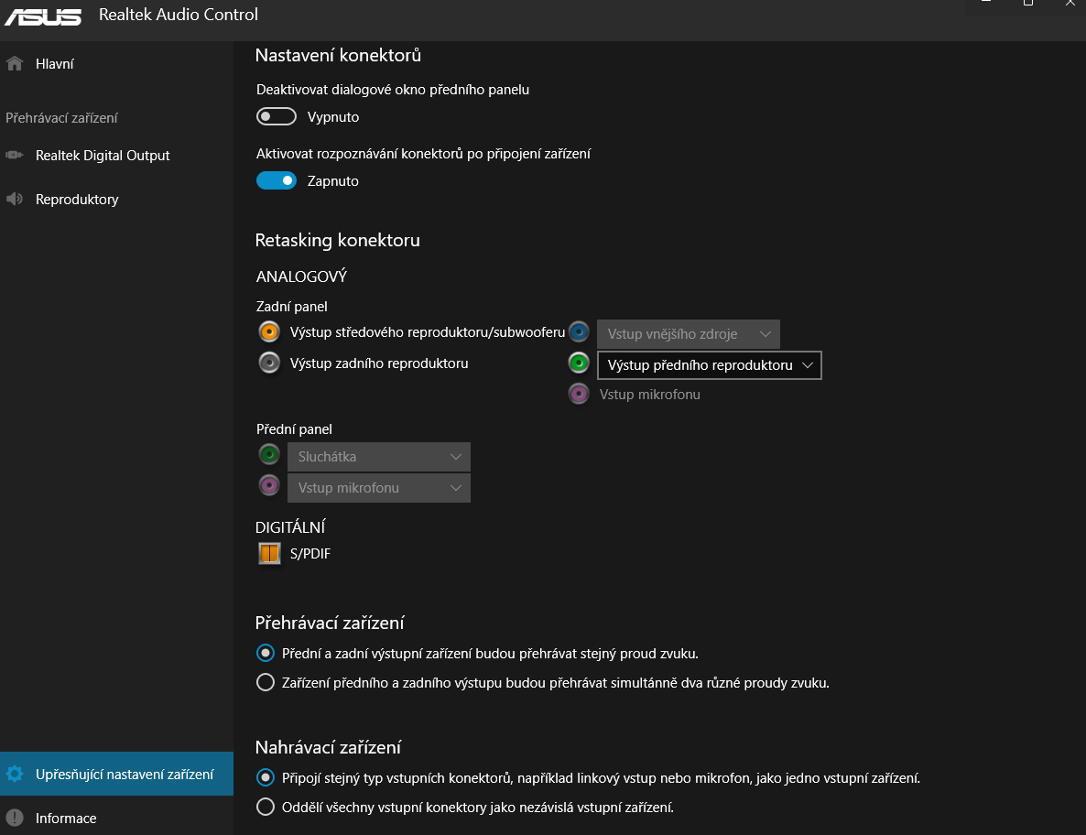Screen dimensions: 1086x835
Task: Click the blue line-in jack icon
Action: coord(579,331)
